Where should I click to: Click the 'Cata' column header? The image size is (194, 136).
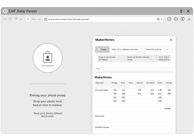click(x=131, y=83)
